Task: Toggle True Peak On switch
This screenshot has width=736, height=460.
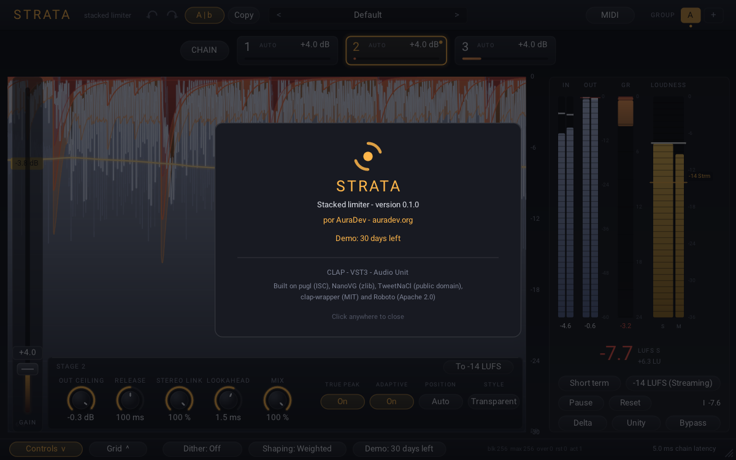Action: click(342, 401)
